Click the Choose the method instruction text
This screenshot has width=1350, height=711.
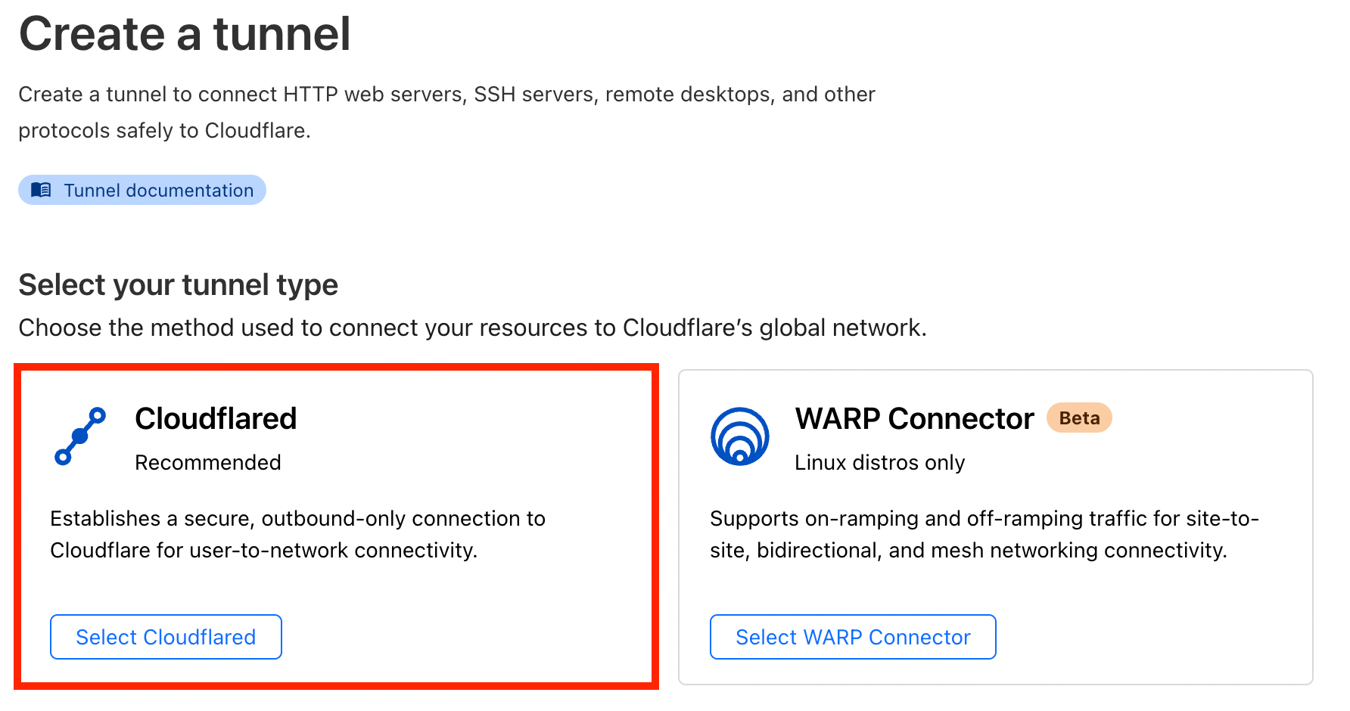pos(472,328)
